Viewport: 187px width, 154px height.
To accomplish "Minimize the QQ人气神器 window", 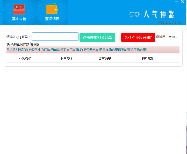I will point(176,2).
